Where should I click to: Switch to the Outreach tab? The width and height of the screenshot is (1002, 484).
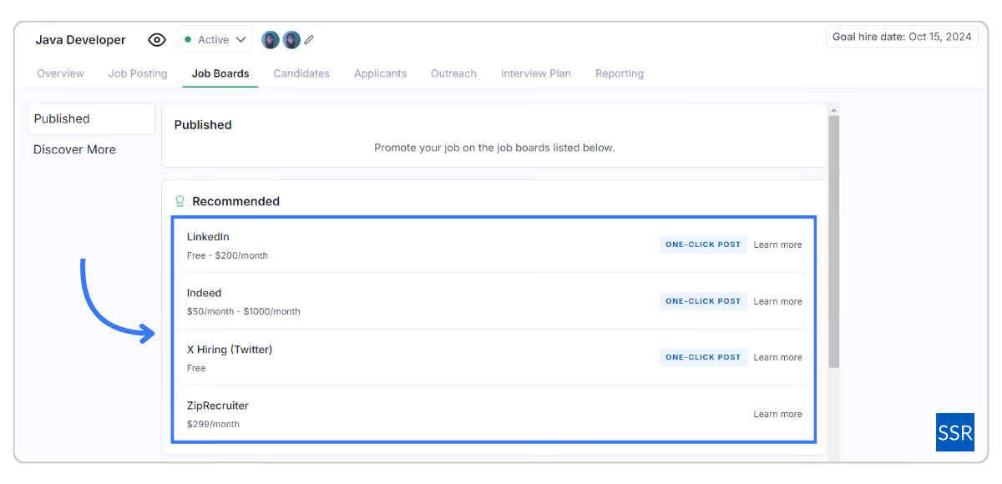tap(453, 73)
